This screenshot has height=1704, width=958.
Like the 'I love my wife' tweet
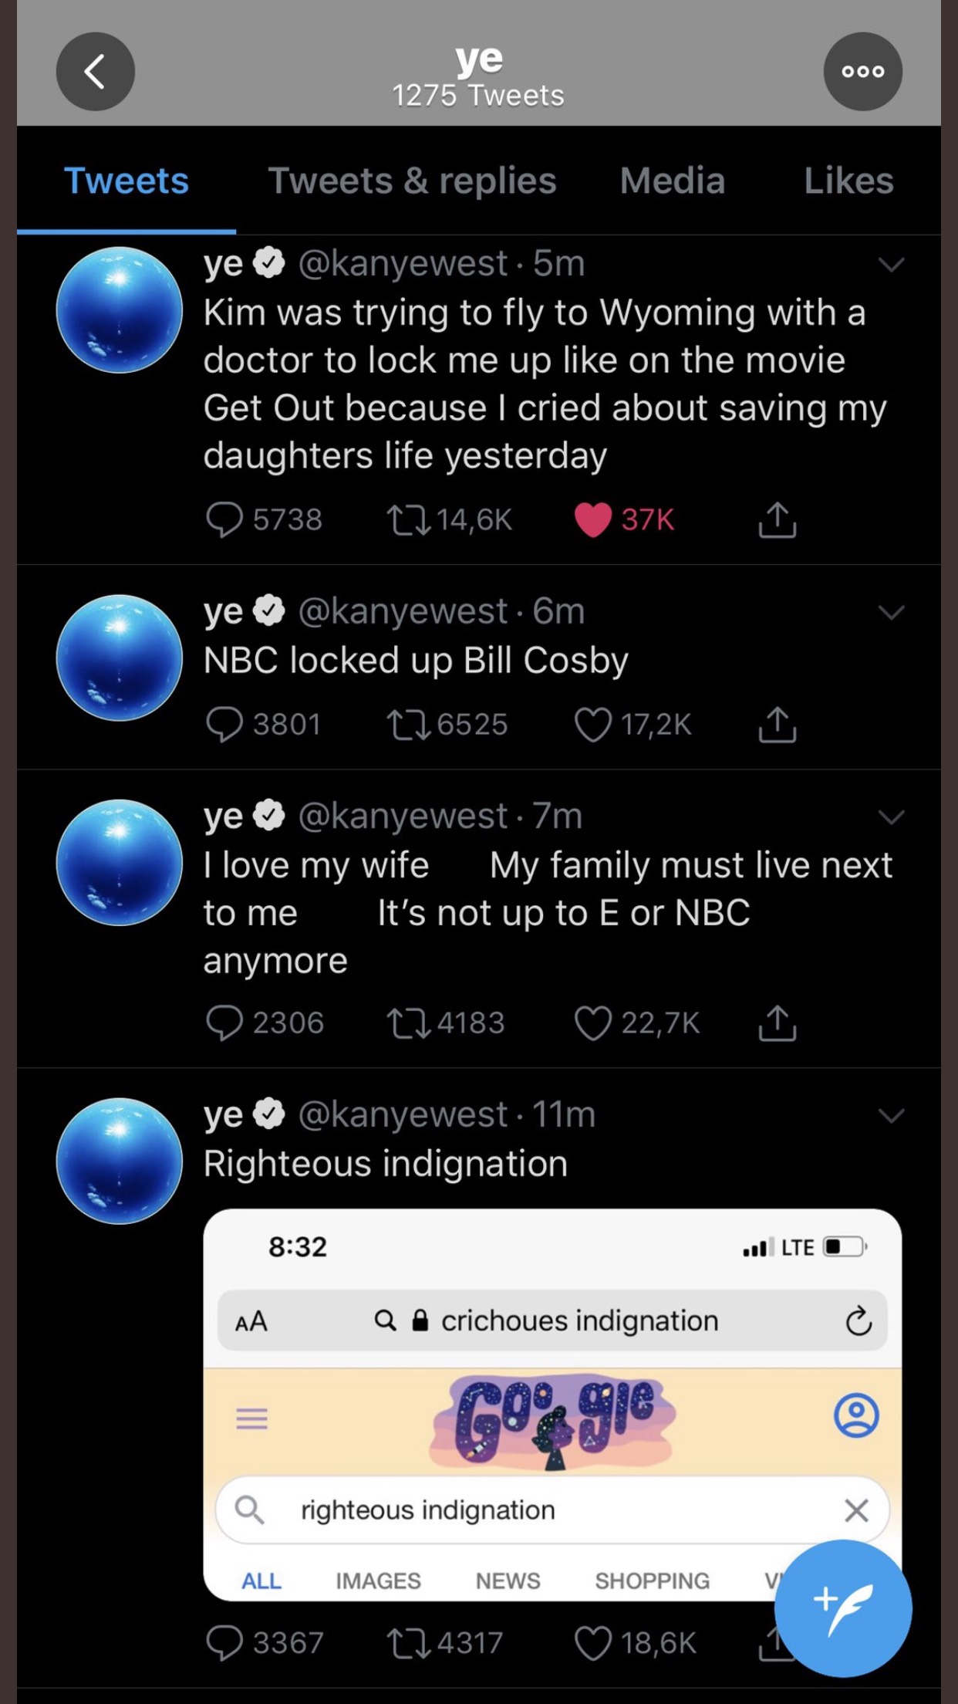592,1023
